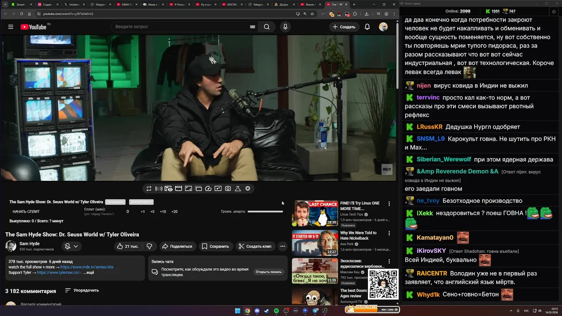Click the Поделиться share button
This screenshot has width=562, height=316.
point(177,246)
